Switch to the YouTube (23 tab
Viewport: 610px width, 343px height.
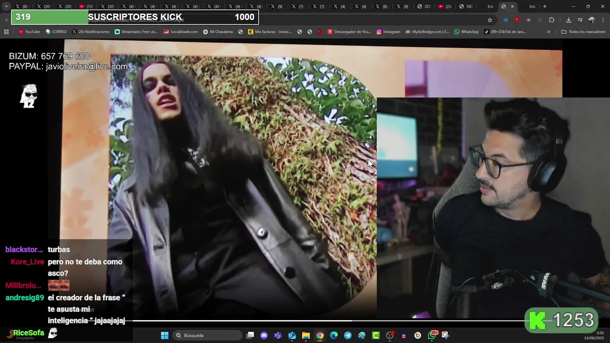pos(444,7)
